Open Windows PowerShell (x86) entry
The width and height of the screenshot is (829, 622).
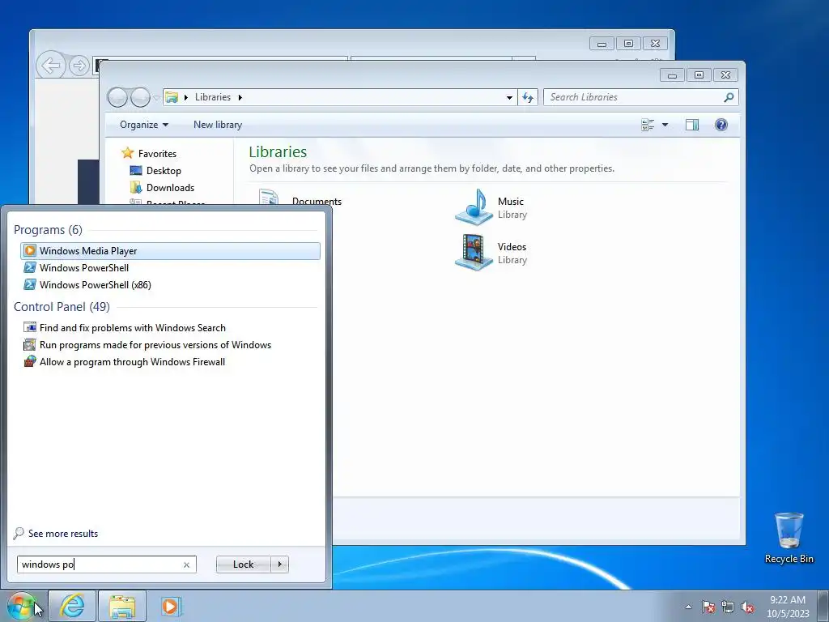click(x=96, y=284)
